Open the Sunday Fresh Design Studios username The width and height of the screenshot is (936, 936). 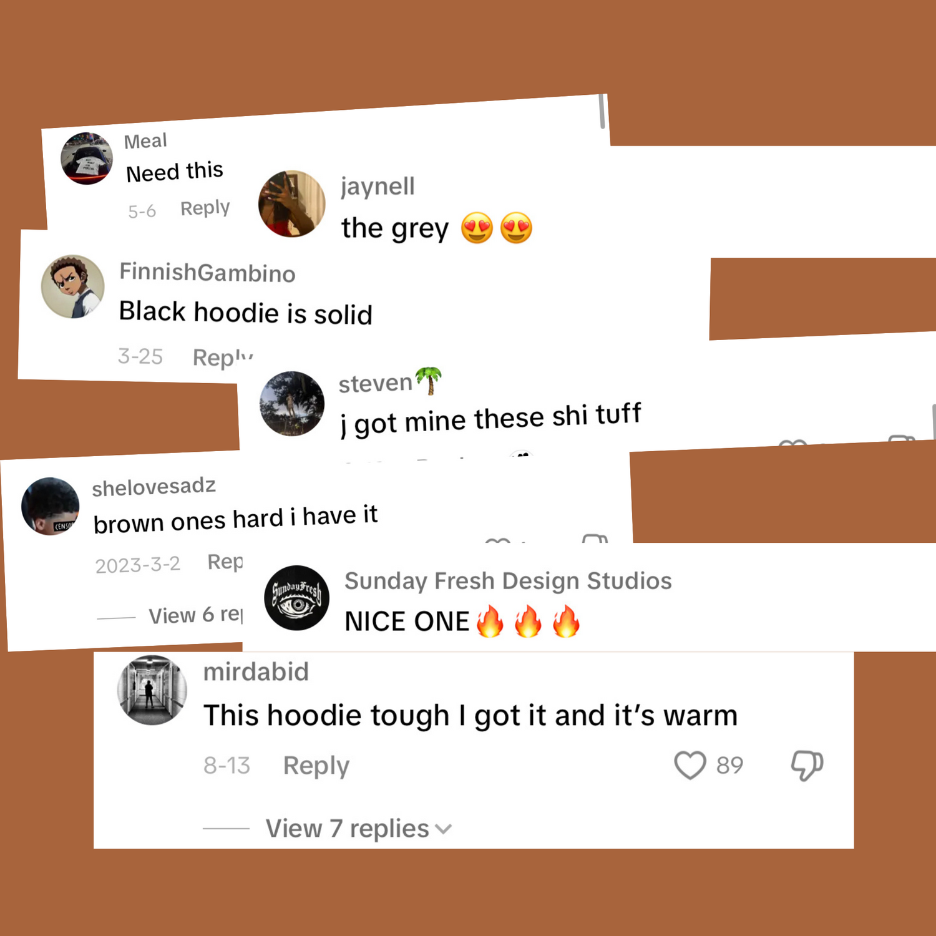[508, 581]
